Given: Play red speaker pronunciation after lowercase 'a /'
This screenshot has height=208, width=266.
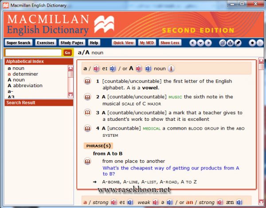Looking at the screenshot, I should (x=96, y=69).
